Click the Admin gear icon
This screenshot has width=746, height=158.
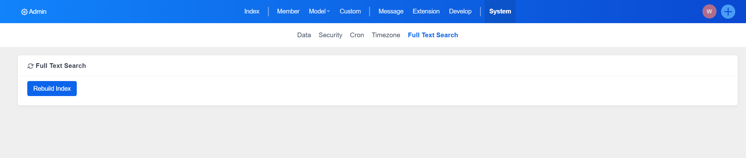(x=24, y=12)
